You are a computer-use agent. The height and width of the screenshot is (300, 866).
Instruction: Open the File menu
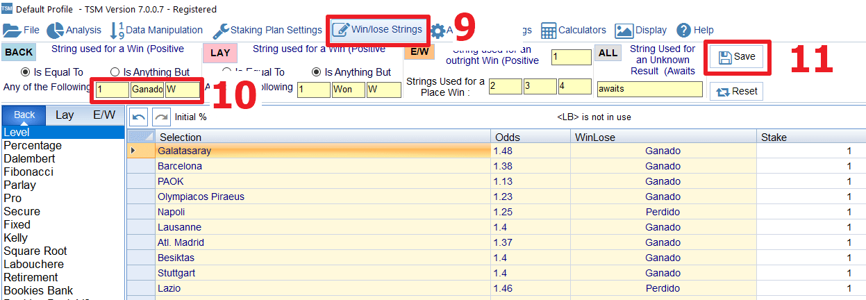coord(22,30)
